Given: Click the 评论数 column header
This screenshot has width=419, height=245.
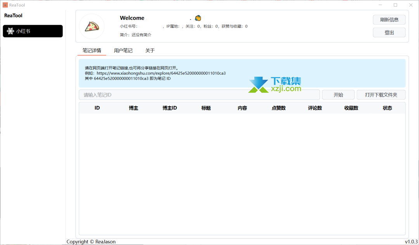Looking at the screenshot, I should [x=315, y=108].
